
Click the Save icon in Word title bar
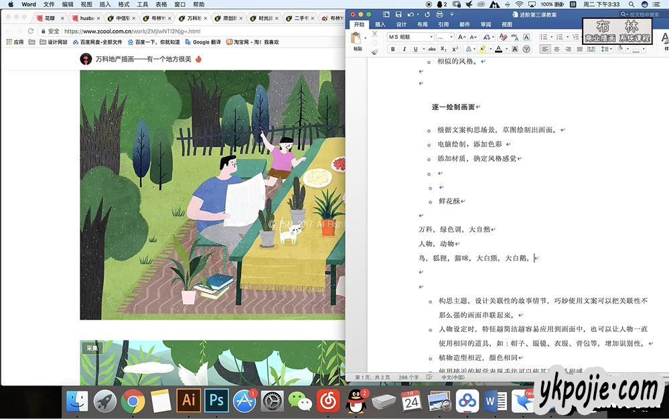398,14
